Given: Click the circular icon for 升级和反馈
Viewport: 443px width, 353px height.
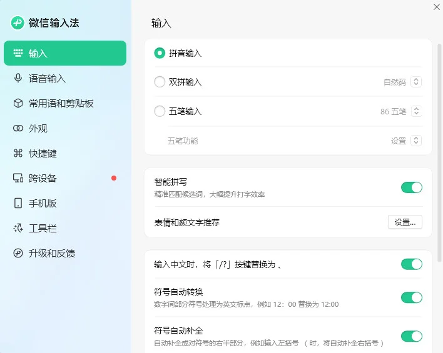Looking at the screenshot, I should tap(18, 253).
